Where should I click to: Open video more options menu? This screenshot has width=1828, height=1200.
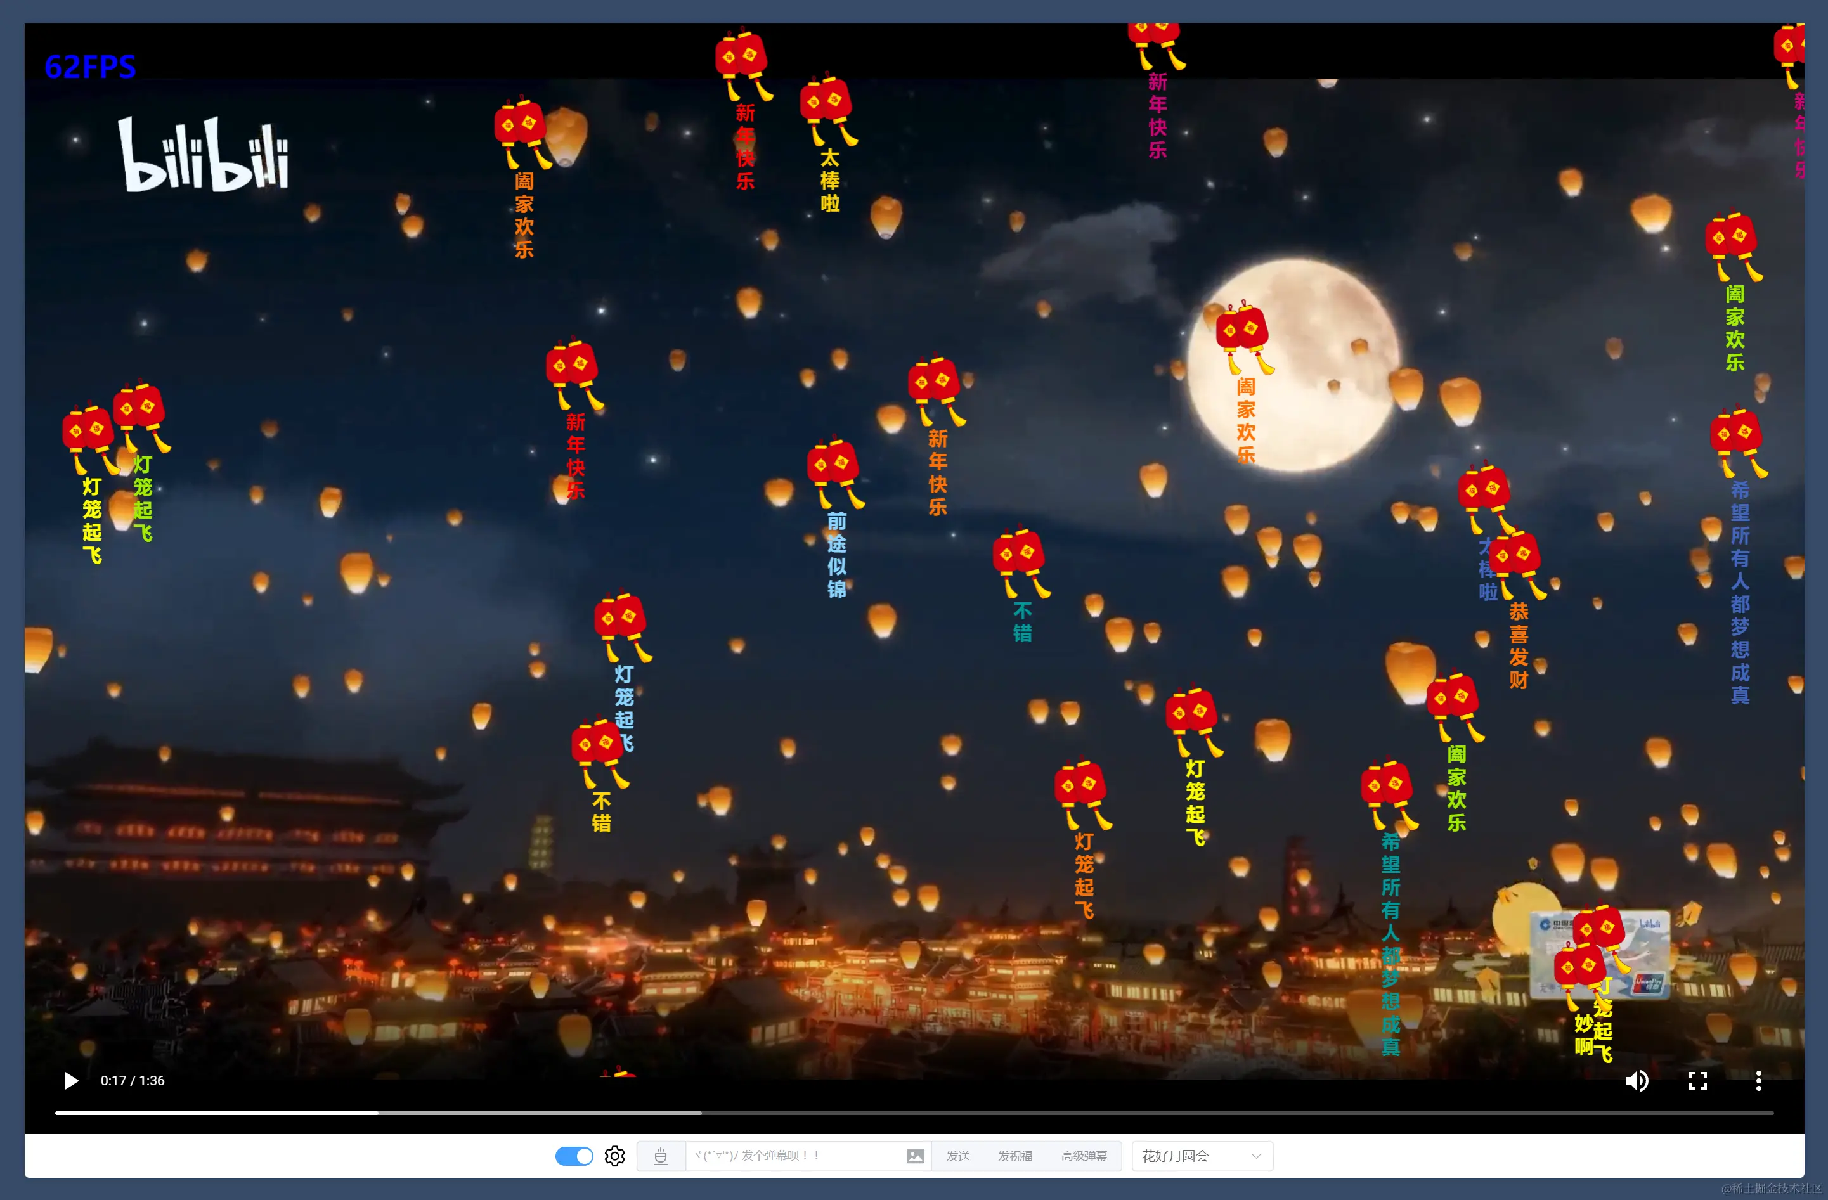1758,1080
